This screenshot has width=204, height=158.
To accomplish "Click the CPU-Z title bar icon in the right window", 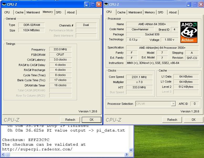I will click(106, 4).
